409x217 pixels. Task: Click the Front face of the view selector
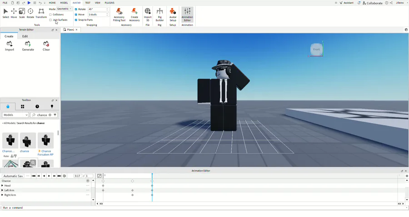click(316, 49)
